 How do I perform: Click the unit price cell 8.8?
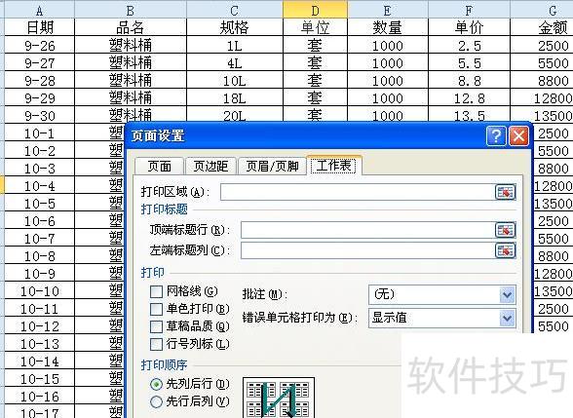point(469,80)
